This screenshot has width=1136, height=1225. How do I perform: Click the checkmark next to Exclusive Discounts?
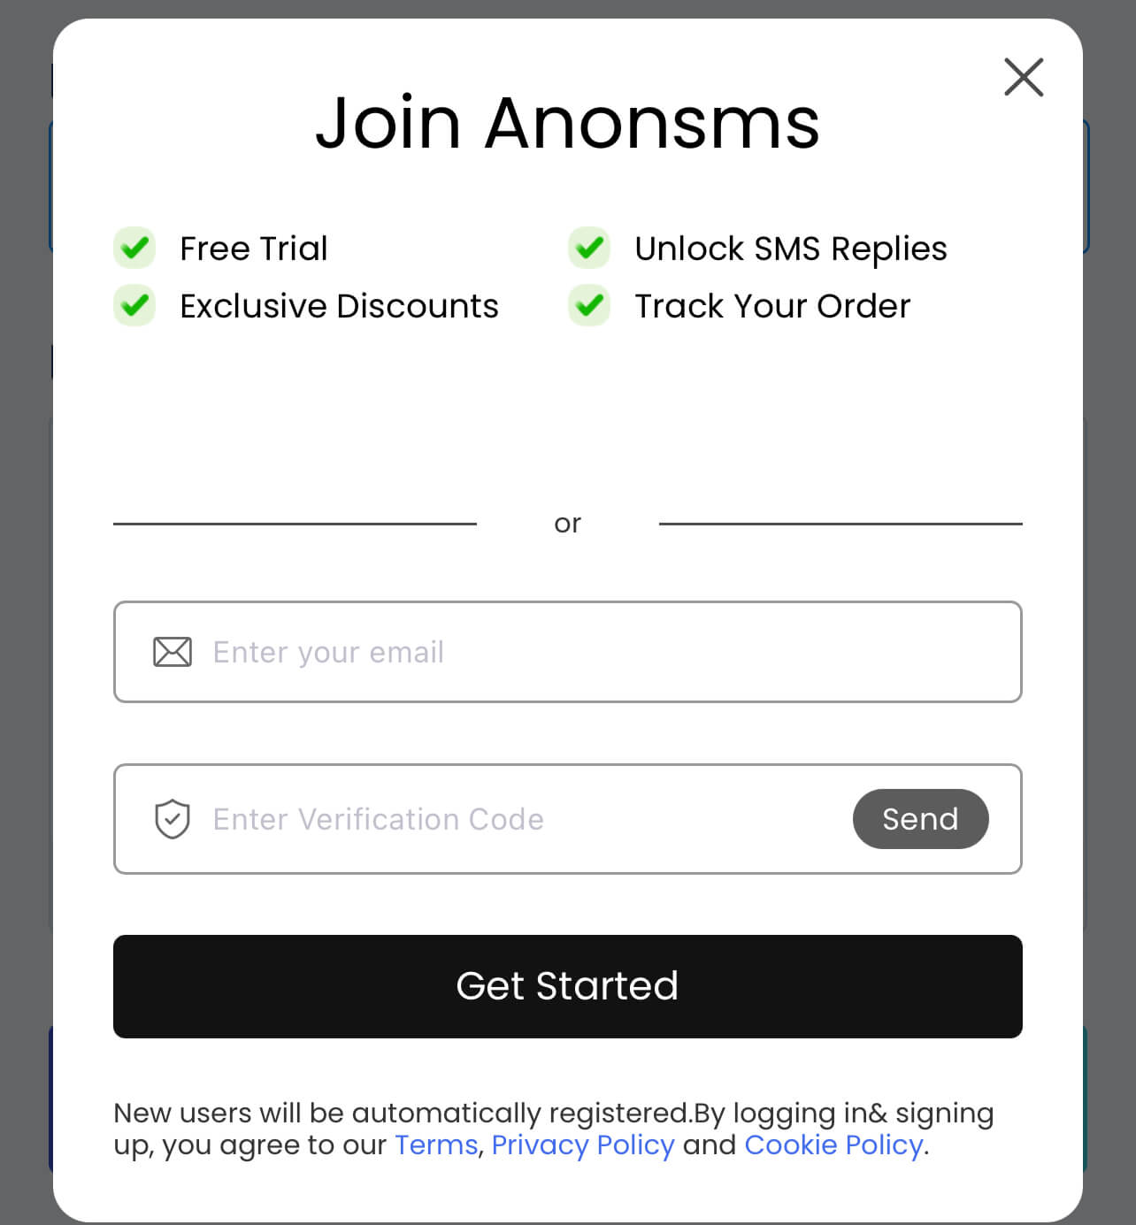[134, 305]
